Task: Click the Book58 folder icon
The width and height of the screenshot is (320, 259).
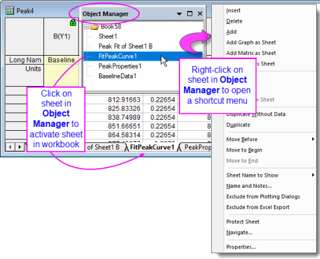Action: (95, 27)
